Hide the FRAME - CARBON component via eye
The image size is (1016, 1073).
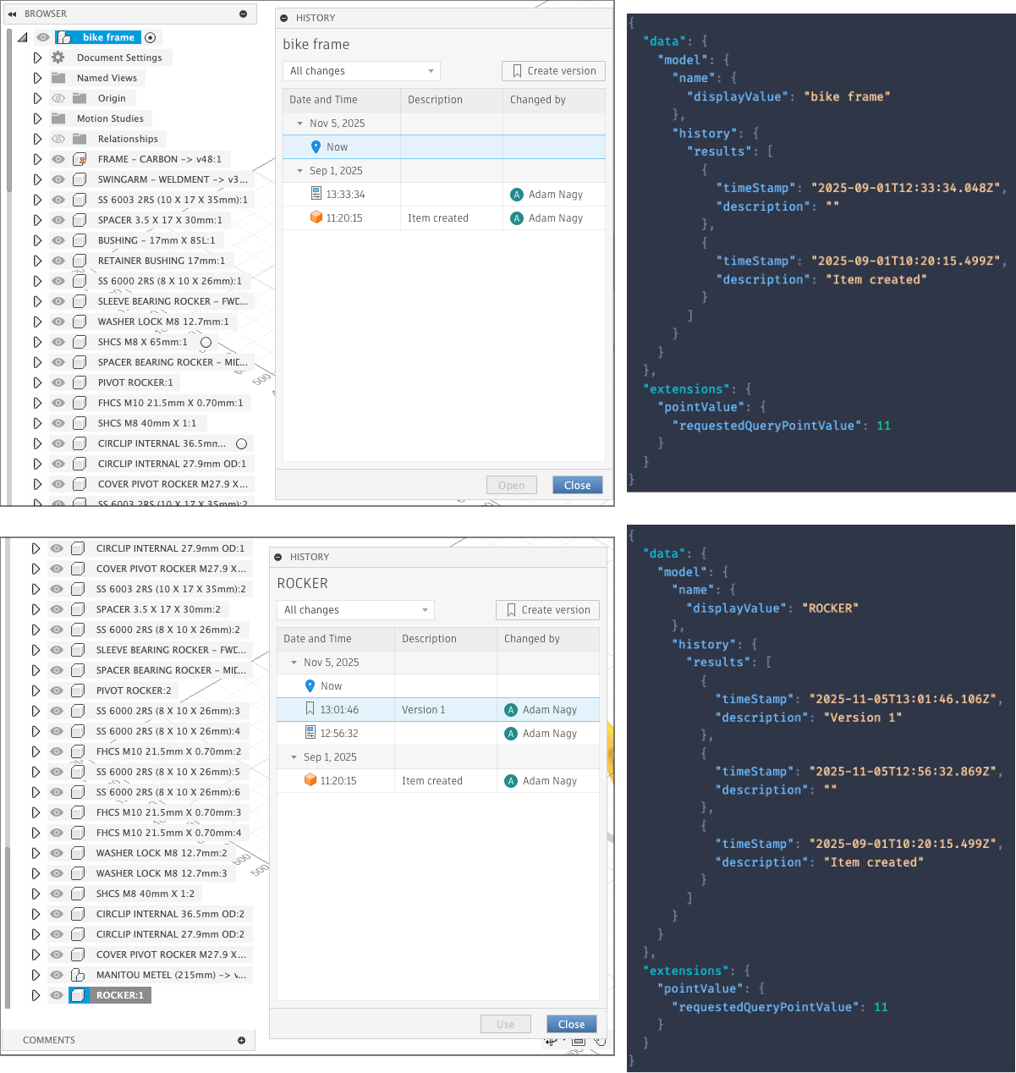(x=58, y=159)
